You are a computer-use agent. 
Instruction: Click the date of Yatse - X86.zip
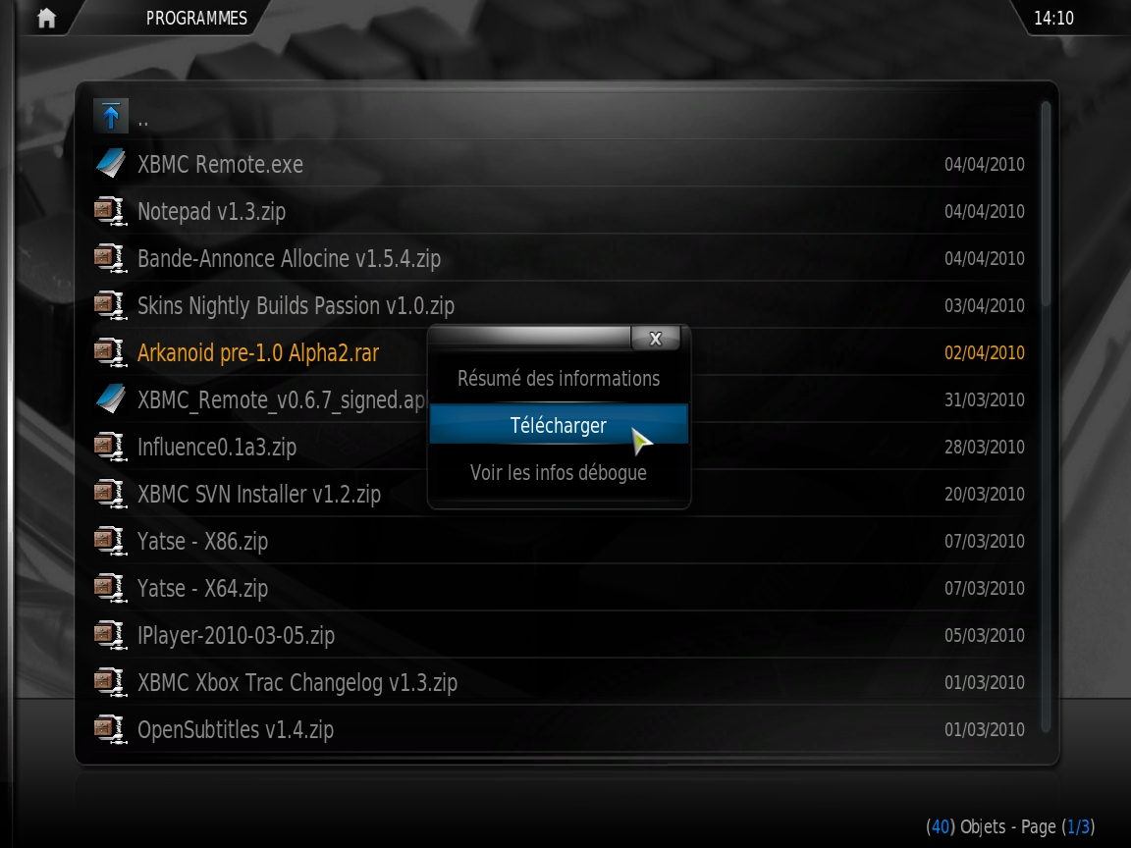[984, 541]
